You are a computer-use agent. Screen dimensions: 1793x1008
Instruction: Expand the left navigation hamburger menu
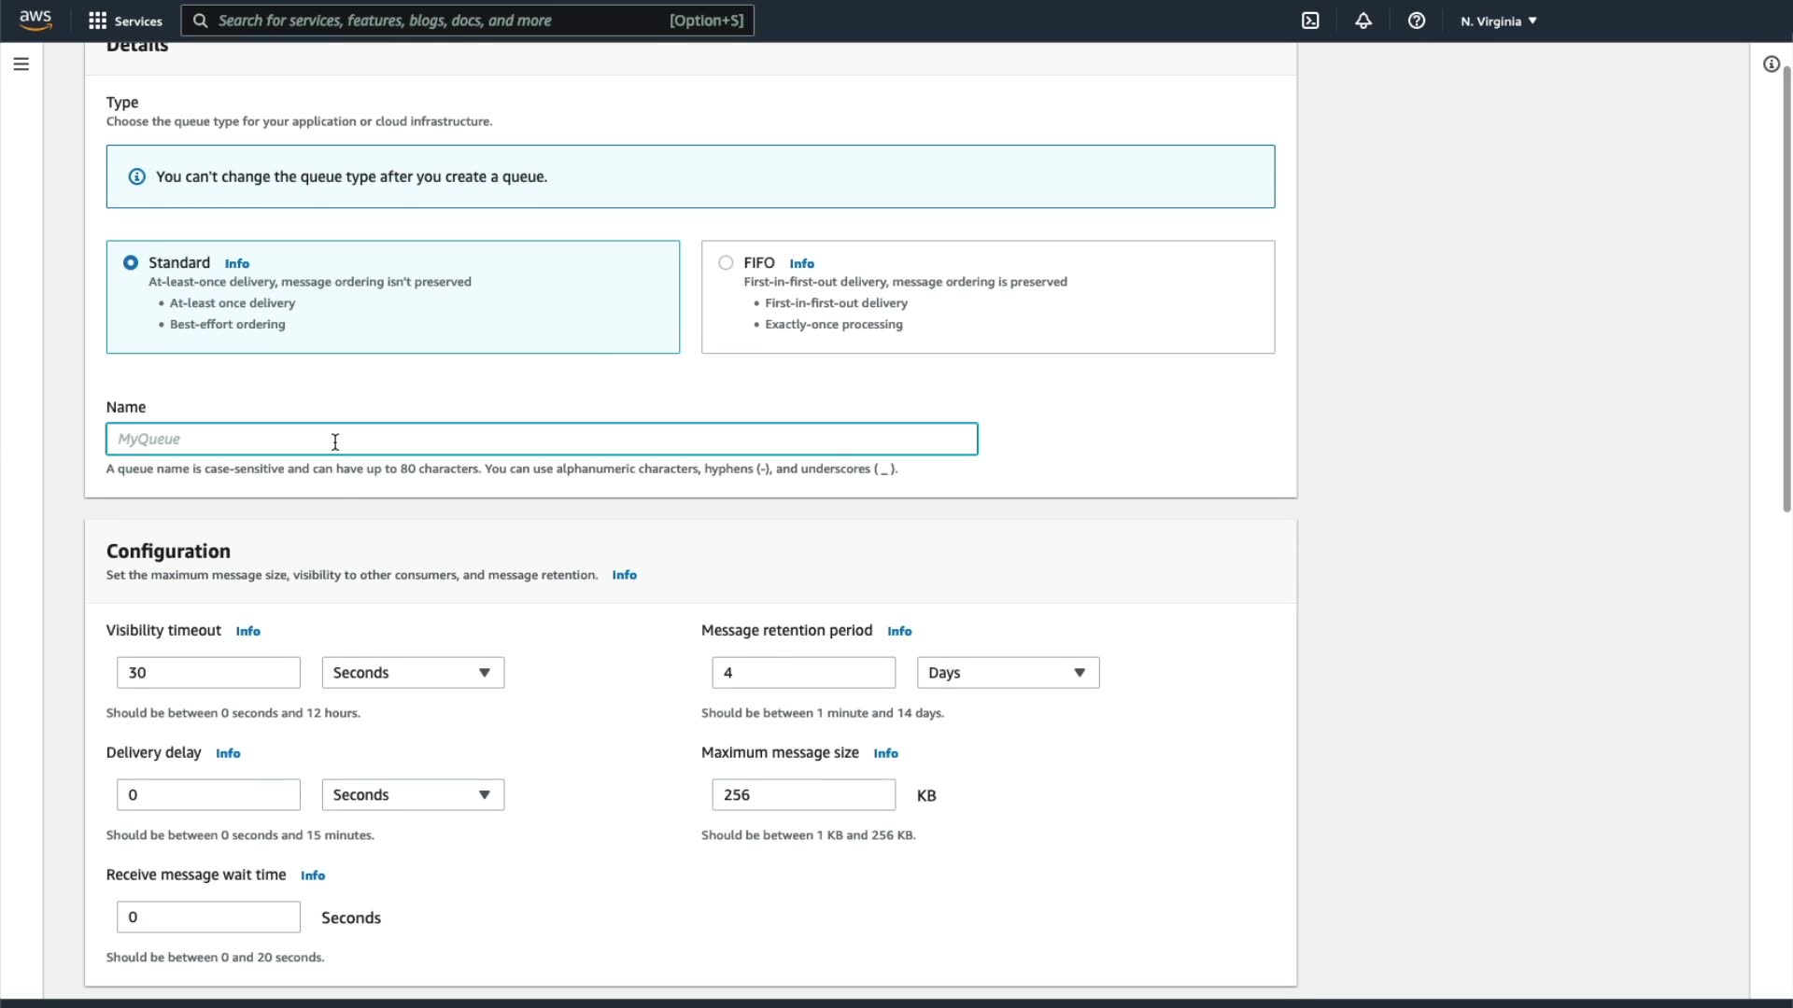pos(21,64)
